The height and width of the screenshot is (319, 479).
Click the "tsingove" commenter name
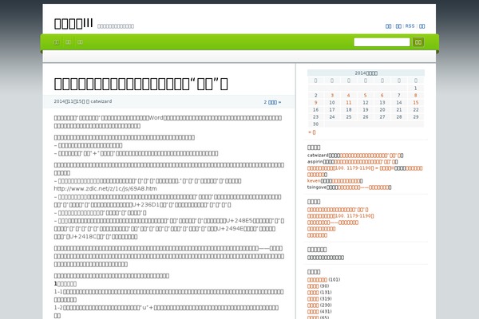(317, 187)
